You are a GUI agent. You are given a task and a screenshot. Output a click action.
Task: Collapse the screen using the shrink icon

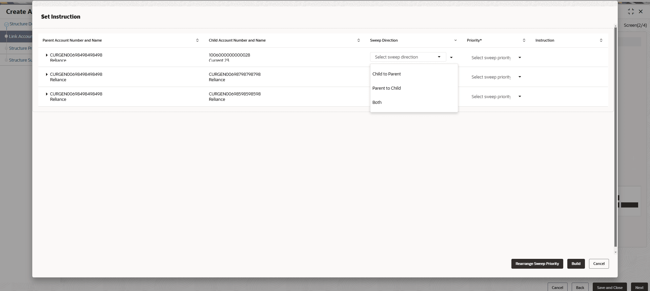(x=631, y=12)
